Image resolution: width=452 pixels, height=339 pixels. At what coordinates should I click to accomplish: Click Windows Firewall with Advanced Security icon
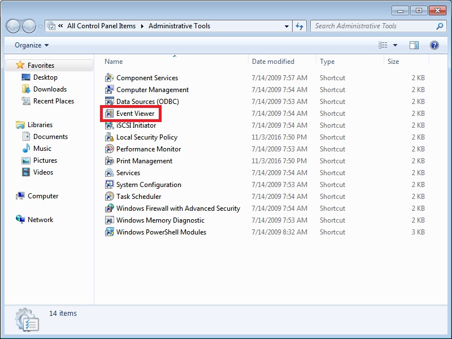(x=109, y=208)
